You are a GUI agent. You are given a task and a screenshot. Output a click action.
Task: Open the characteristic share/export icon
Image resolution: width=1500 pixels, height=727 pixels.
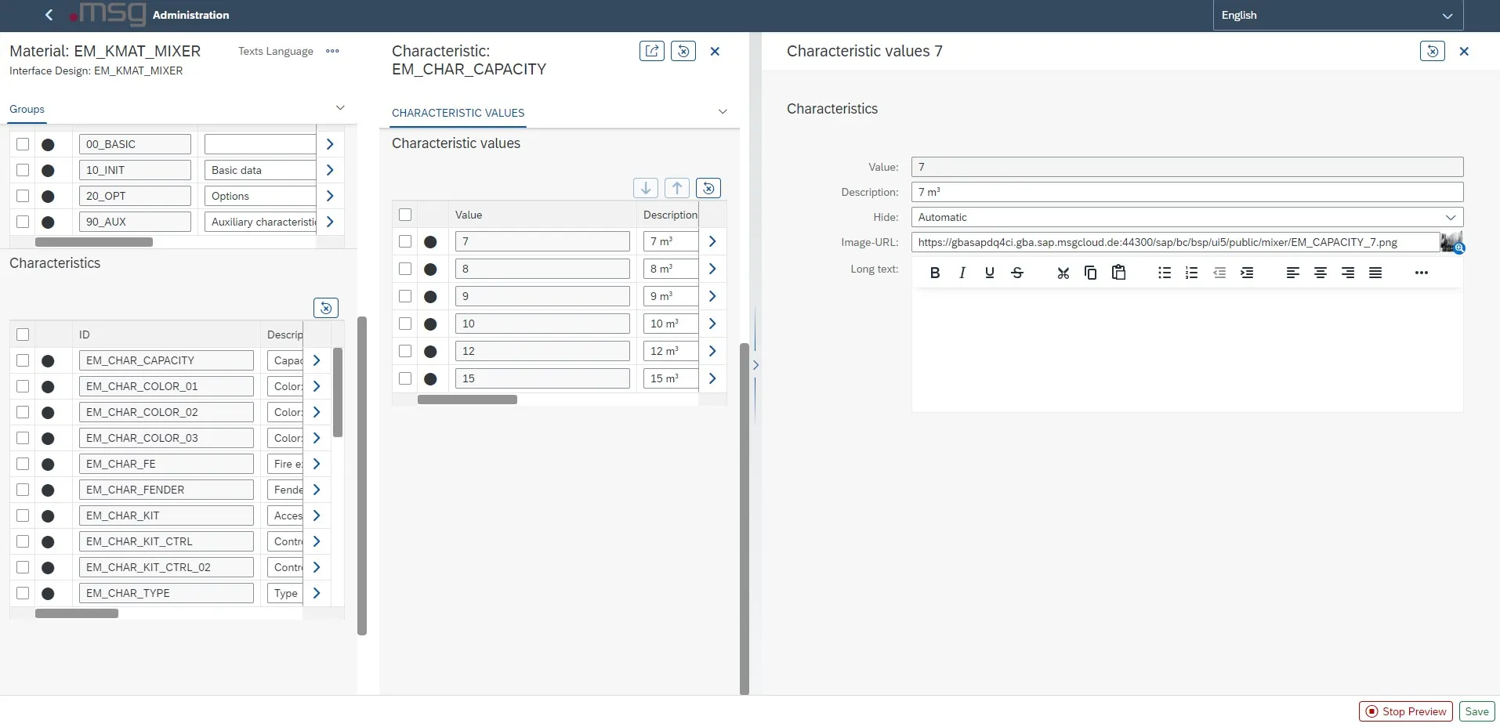pyautogui.click(x=651, y=51)
